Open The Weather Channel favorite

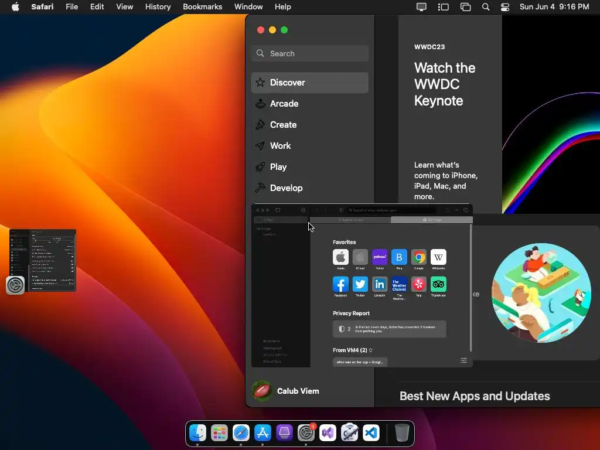399,284
